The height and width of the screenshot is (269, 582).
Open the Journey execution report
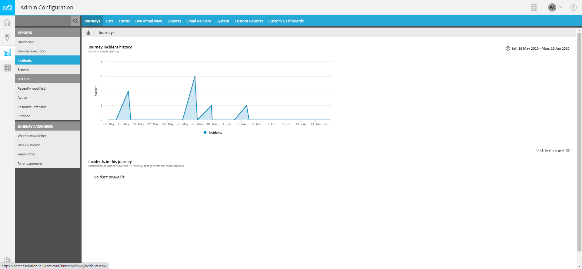pyautogui.click(x=32, y=51)
